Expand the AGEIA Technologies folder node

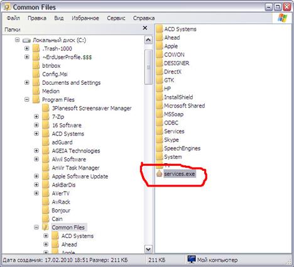click(36, 151)
